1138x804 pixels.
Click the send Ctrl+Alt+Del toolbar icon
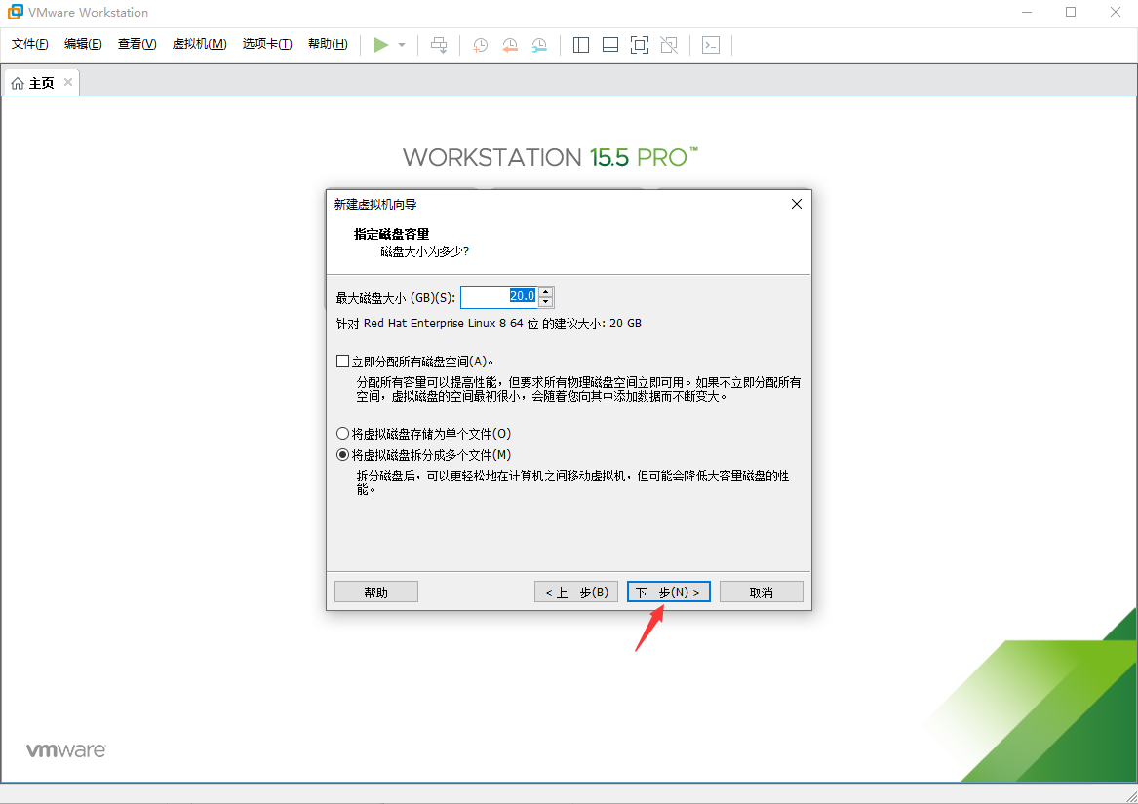(x=439, y=45)
